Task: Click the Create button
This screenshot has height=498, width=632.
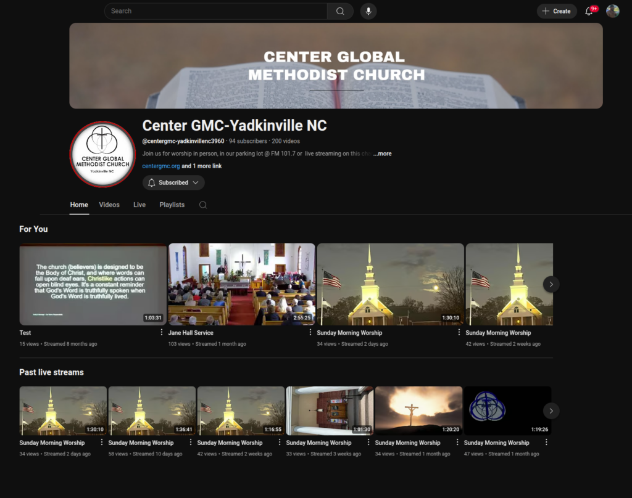Action: coord(557,11)
